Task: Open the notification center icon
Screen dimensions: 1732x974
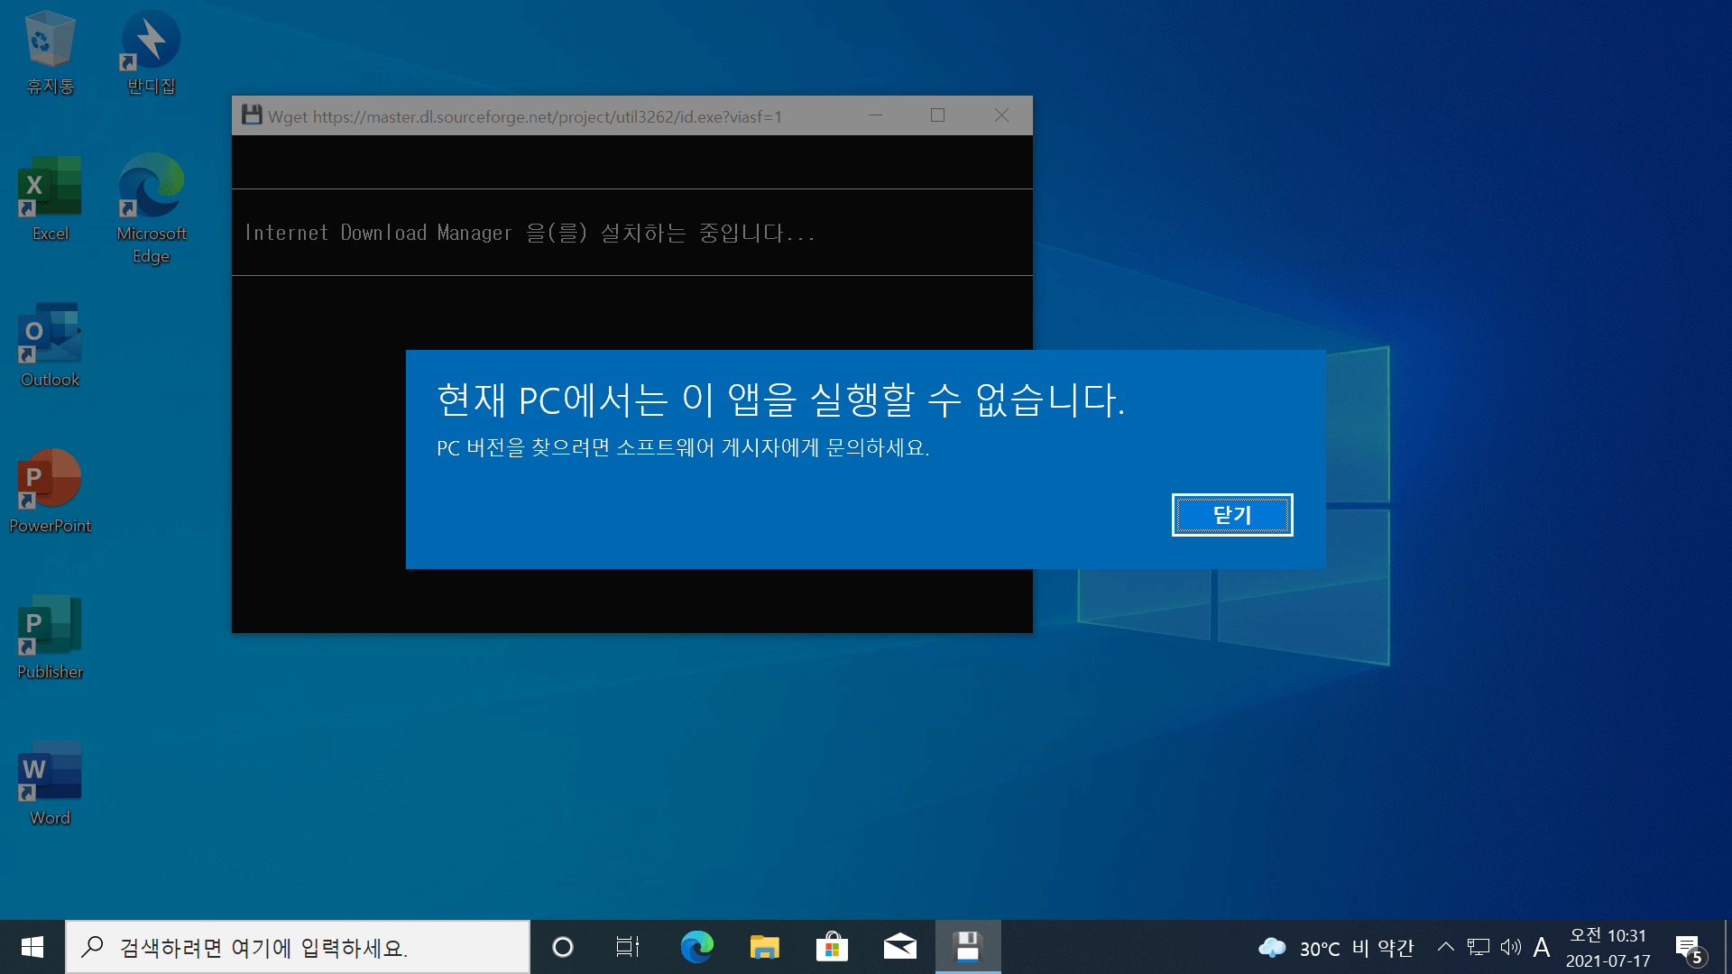Action: pyautogui.click(x=1691, y=949)
